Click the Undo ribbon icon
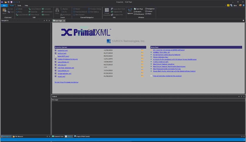Viewport: 246px width, 142px height. 17,9
